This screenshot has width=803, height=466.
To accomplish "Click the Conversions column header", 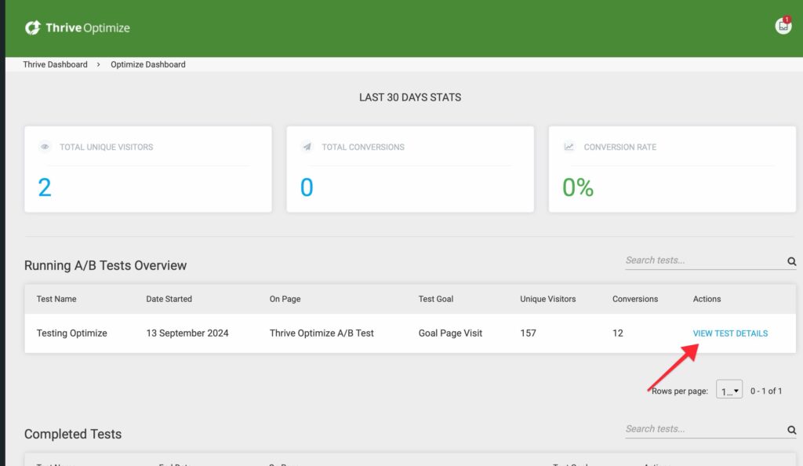I will [x=634, y=299].
